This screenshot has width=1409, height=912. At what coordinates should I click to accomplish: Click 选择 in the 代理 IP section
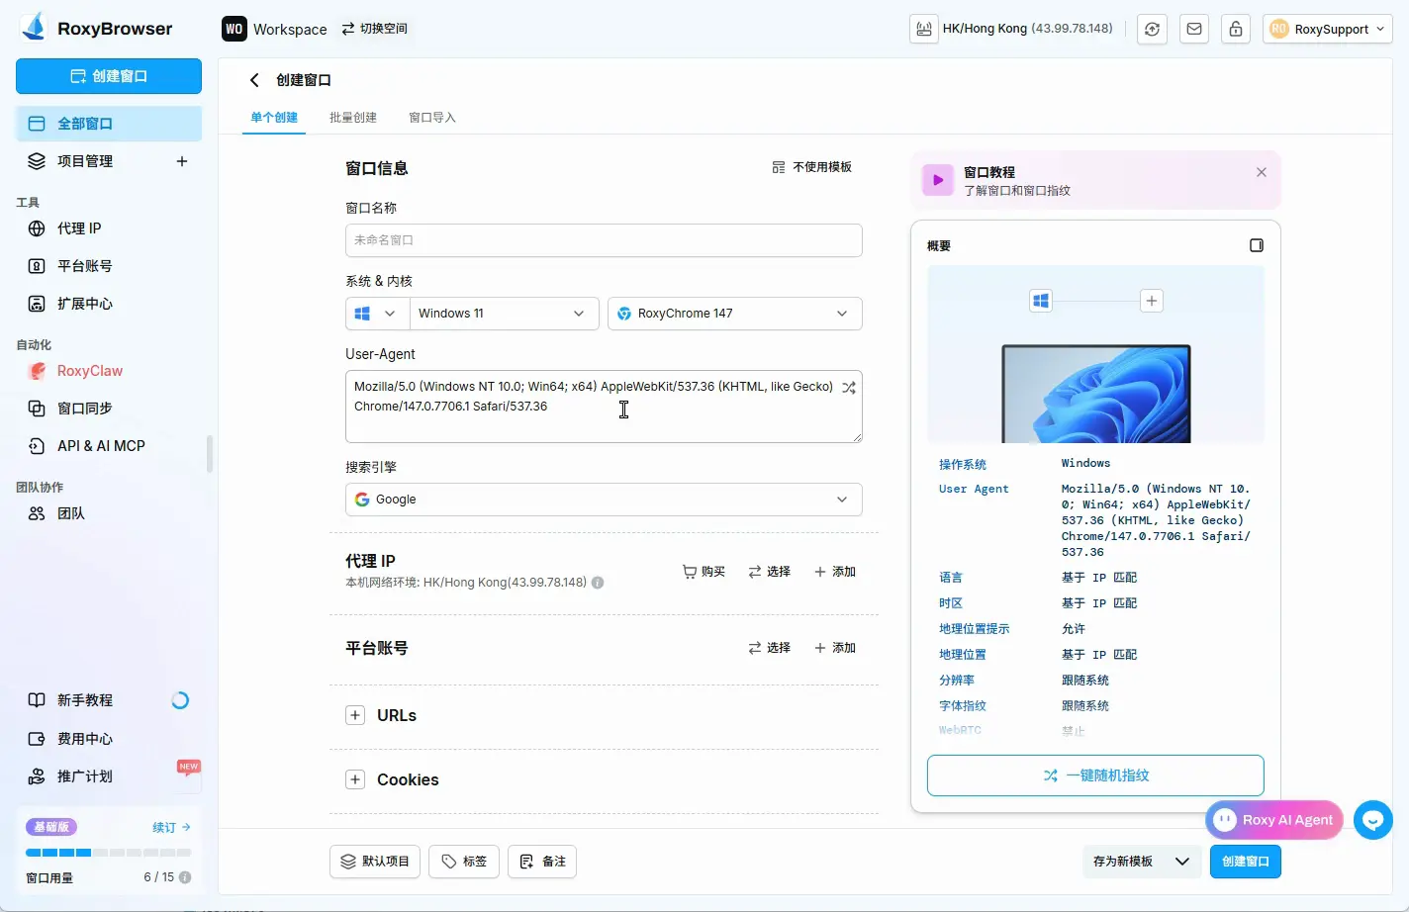coord(770,572)
